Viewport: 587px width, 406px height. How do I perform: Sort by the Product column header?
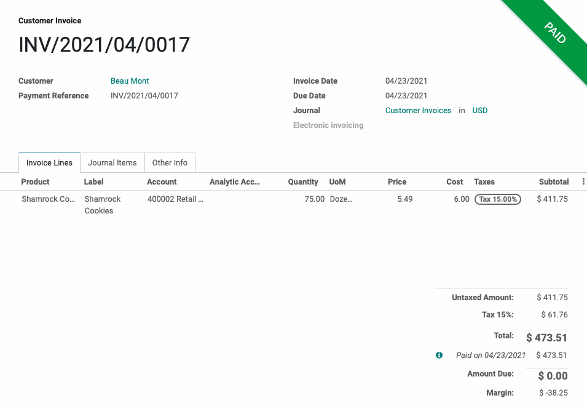(35, 181)
